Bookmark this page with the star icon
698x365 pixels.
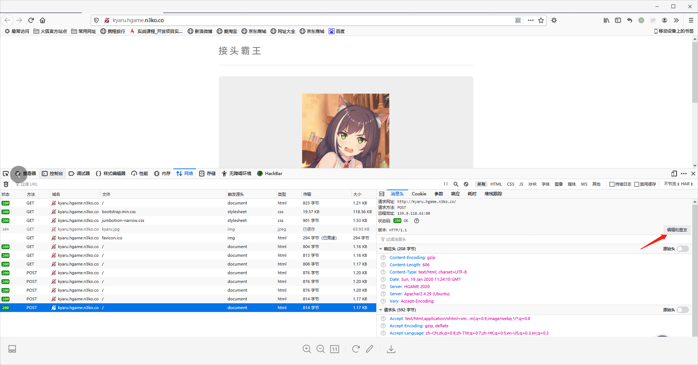point(541,20)
